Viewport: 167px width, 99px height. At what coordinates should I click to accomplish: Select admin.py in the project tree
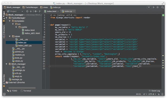pos(18,52)
